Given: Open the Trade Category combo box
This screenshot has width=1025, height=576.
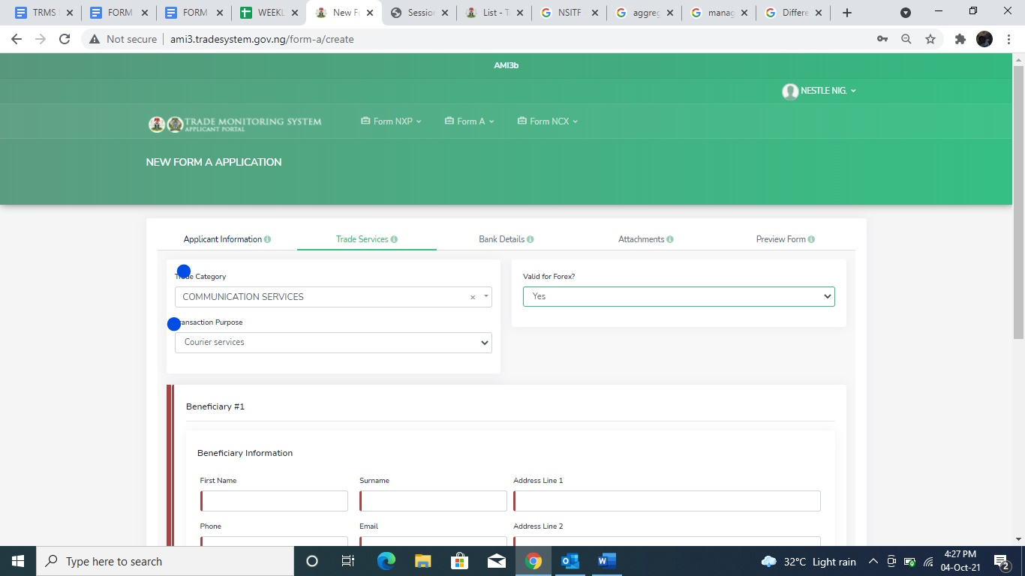Looking at the screenshot, I should (x=333, y=297).
